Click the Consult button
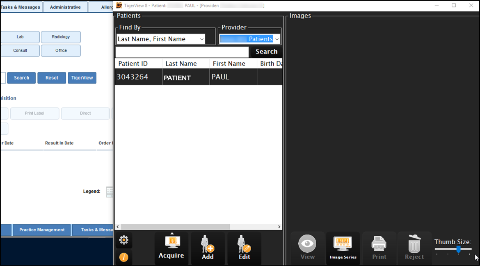 coord(20,51)
